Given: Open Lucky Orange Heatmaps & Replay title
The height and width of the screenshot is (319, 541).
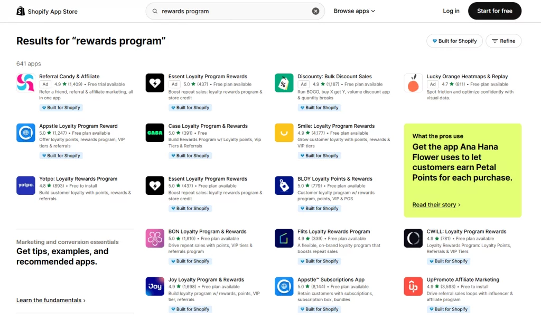Looking at the screenshot, I should coord(467,77).
